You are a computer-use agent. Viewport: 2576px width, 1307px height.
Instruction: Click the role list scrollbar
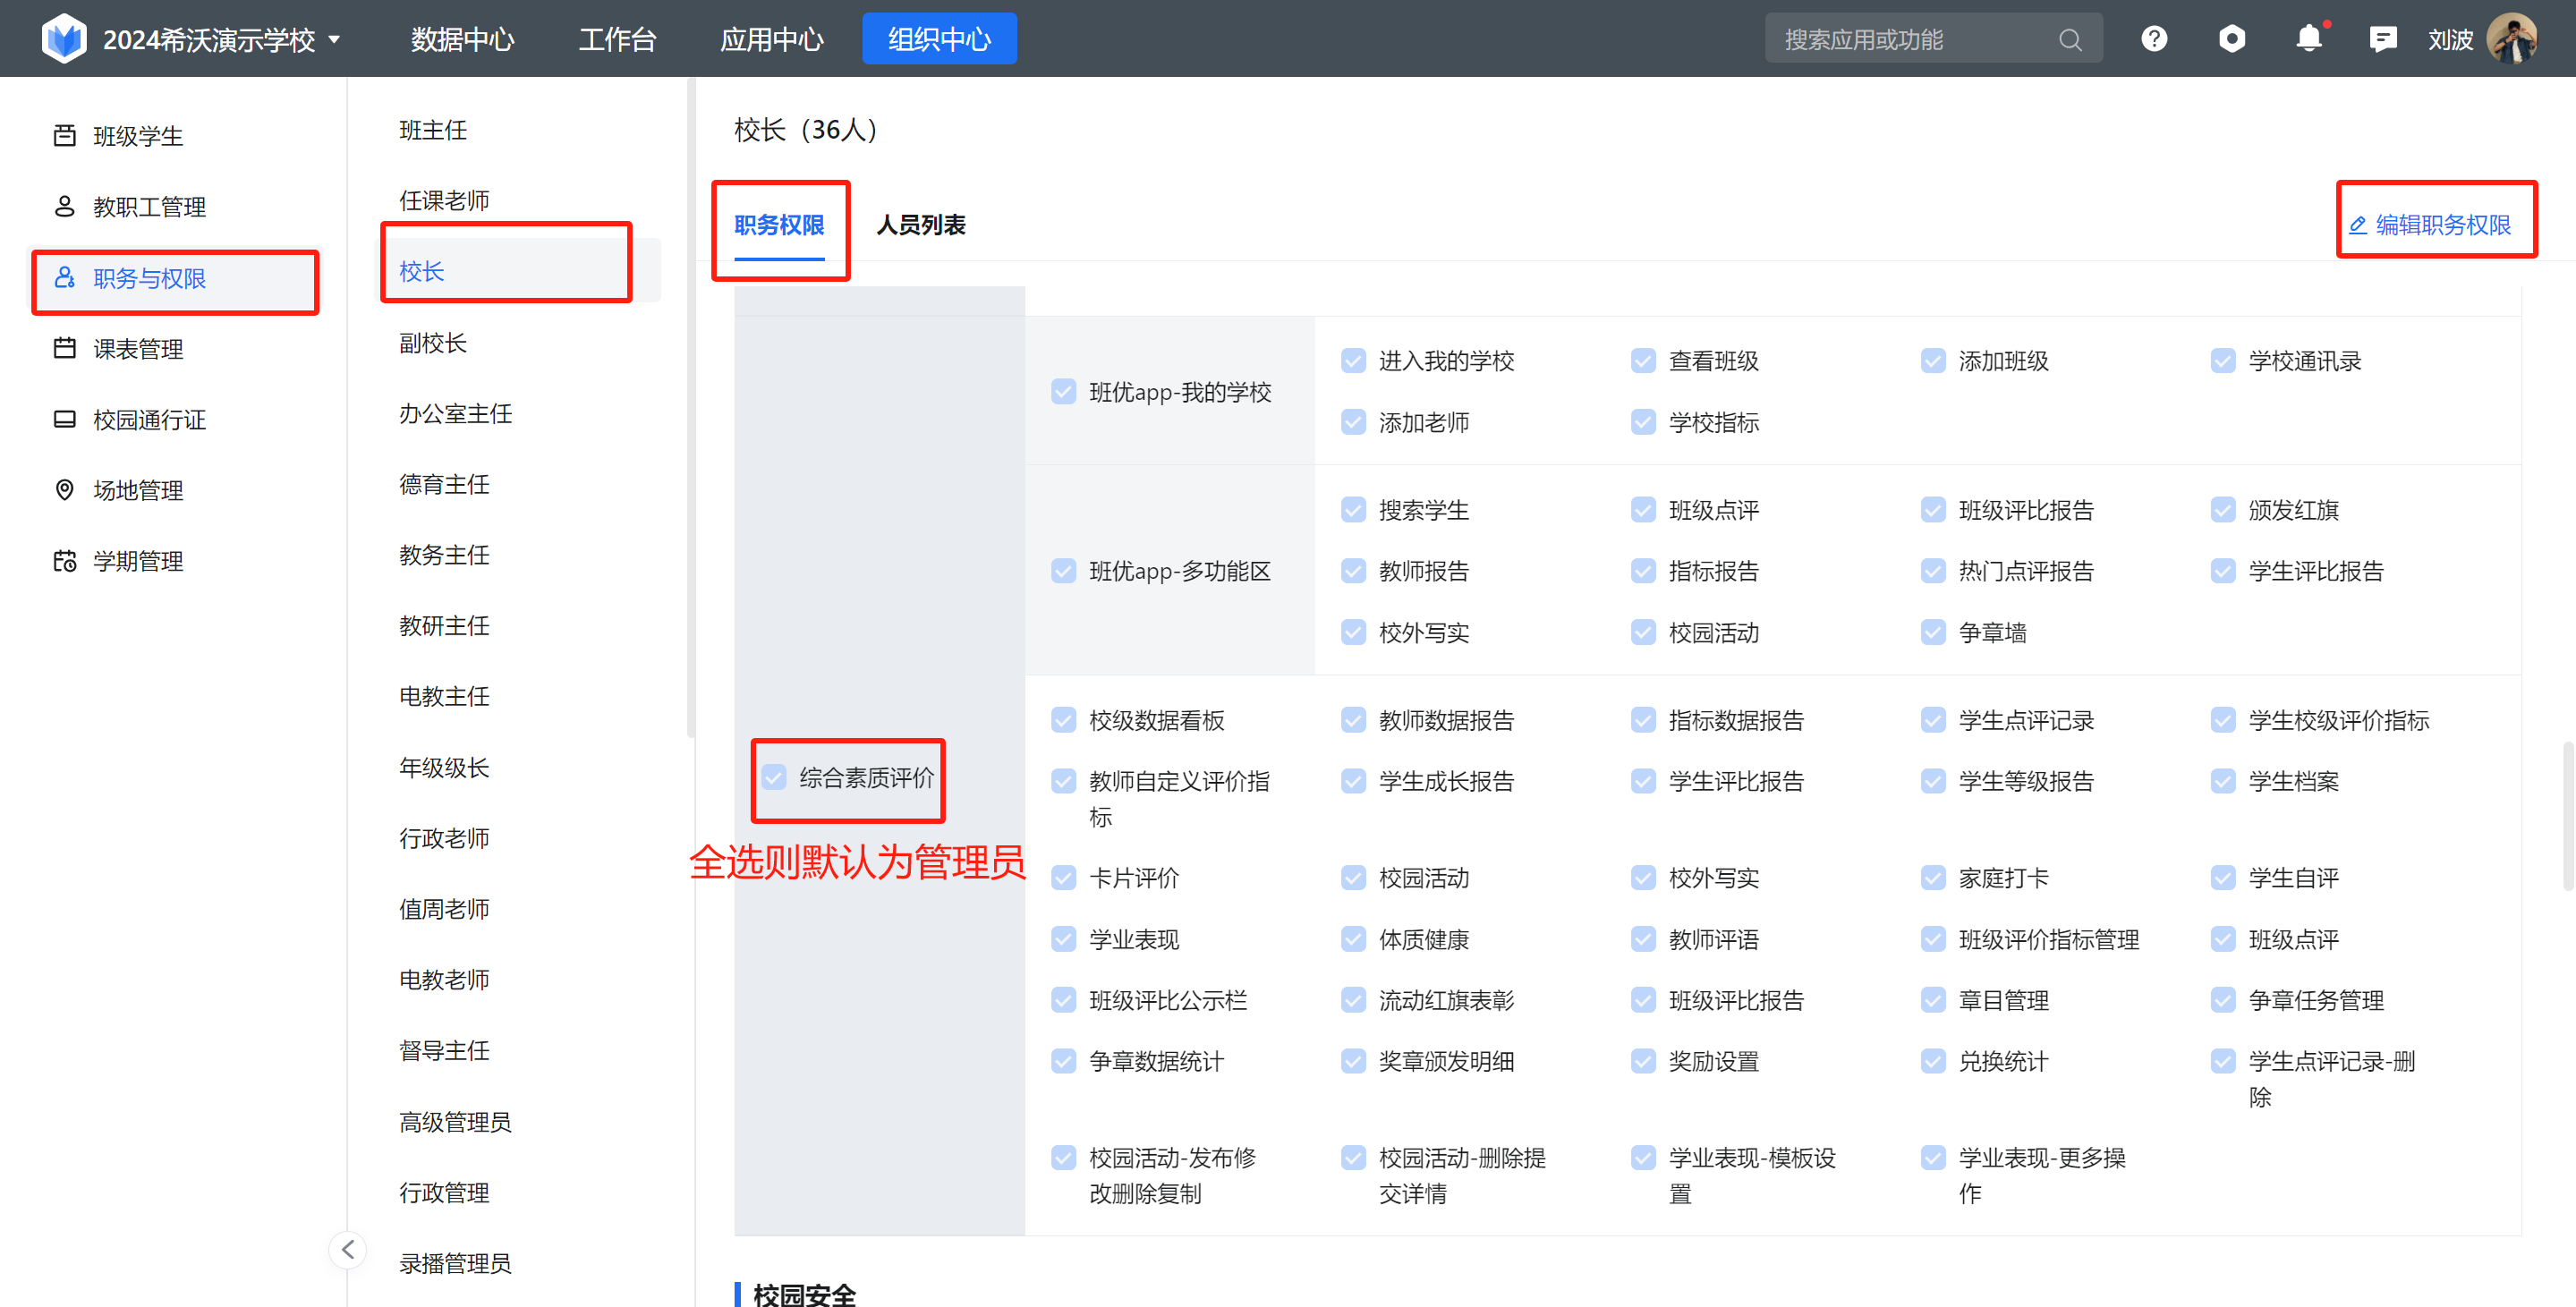(690, 408)
